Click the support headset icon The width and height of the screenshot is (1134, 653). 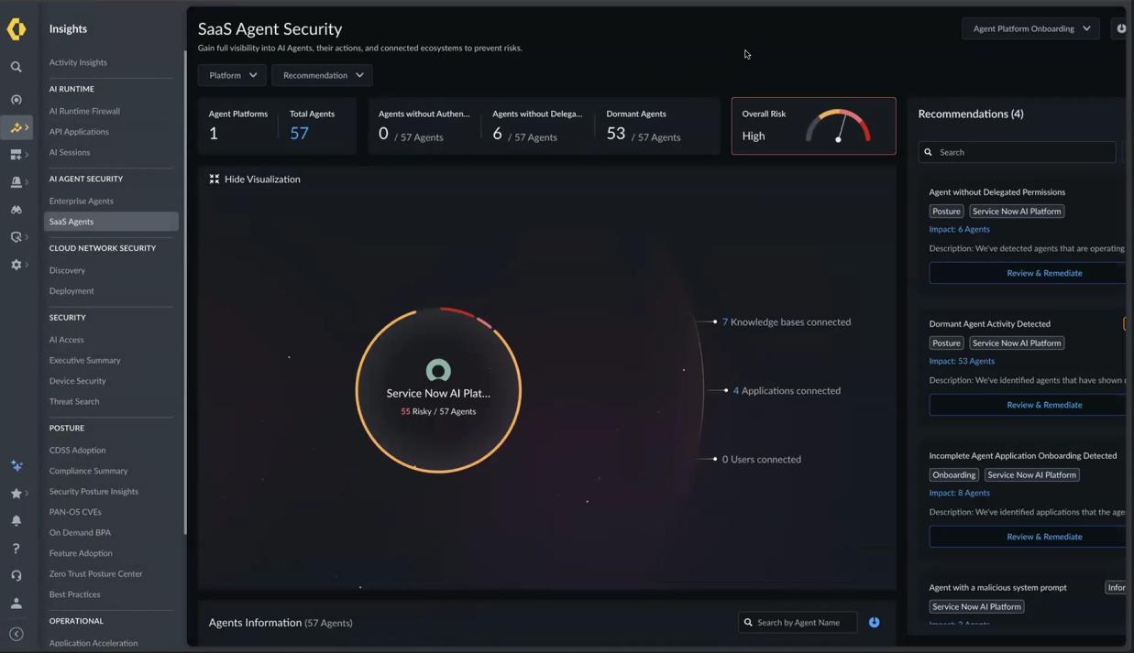17,575
